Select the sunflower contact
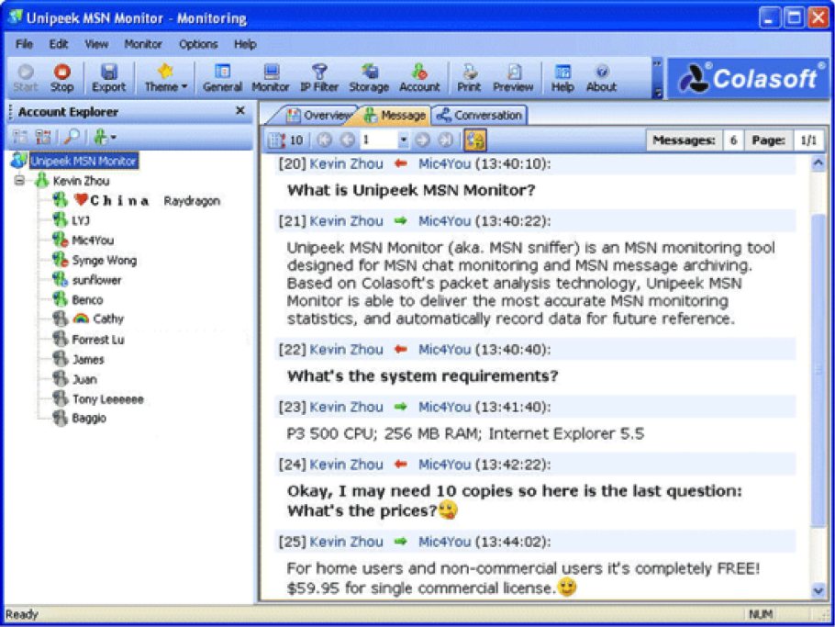This screenshot has height=627, width=835. [x=96, y=280]
